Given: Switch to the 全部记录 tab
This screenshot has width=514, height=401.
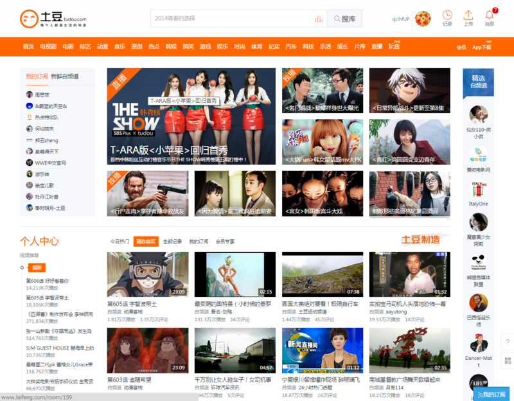Looking at the screenshot, I should point(172,242).
